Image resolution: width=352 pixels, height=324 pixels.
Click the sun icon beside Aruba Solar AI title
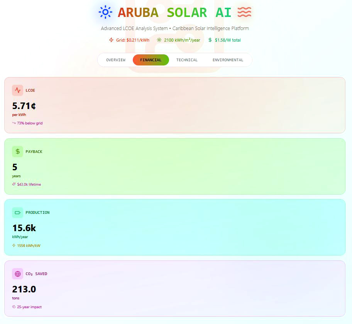pyautogui.click(x=105, y=12)
